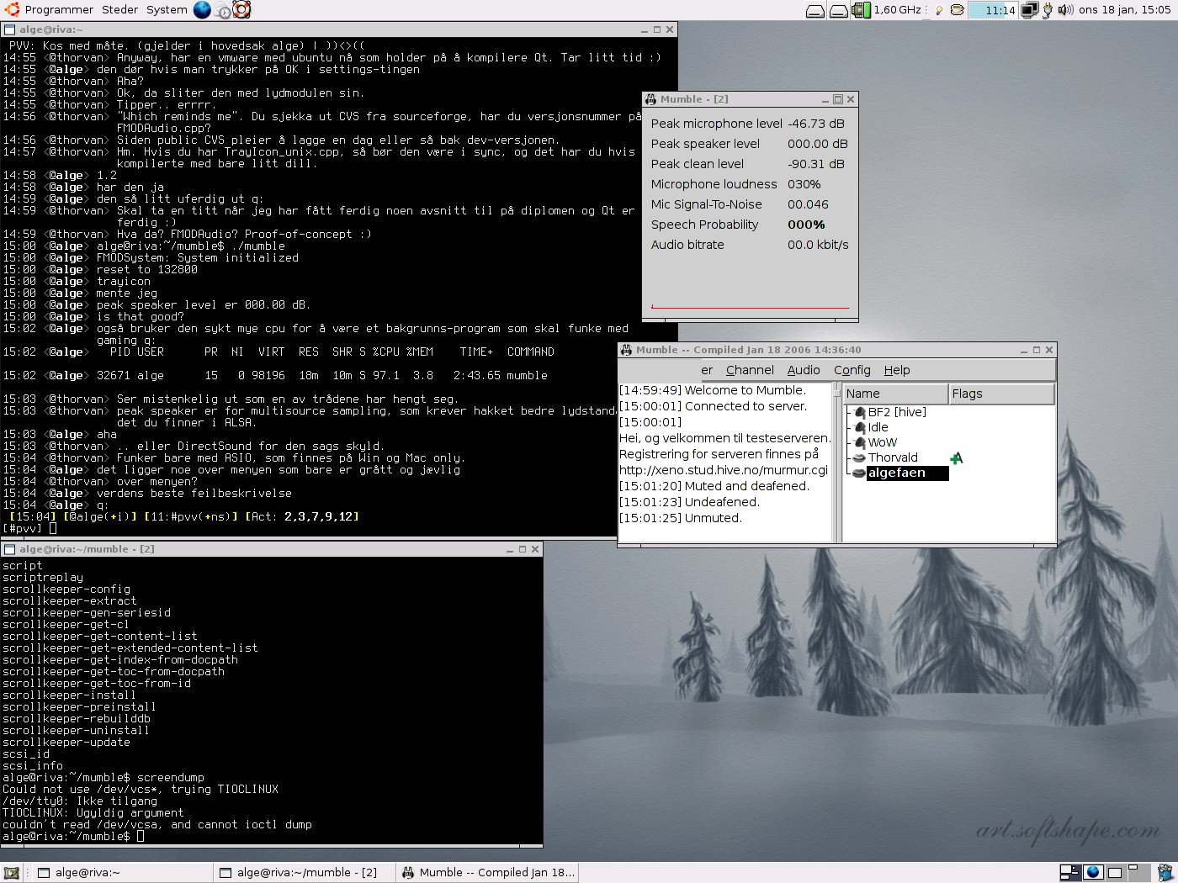
Task: Click algefaen's lips talking-state icon
Action: click(859, 473)
